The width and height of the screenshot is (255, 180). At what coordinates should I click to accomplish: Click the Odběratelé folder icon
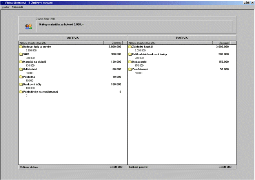click(21, 69)
